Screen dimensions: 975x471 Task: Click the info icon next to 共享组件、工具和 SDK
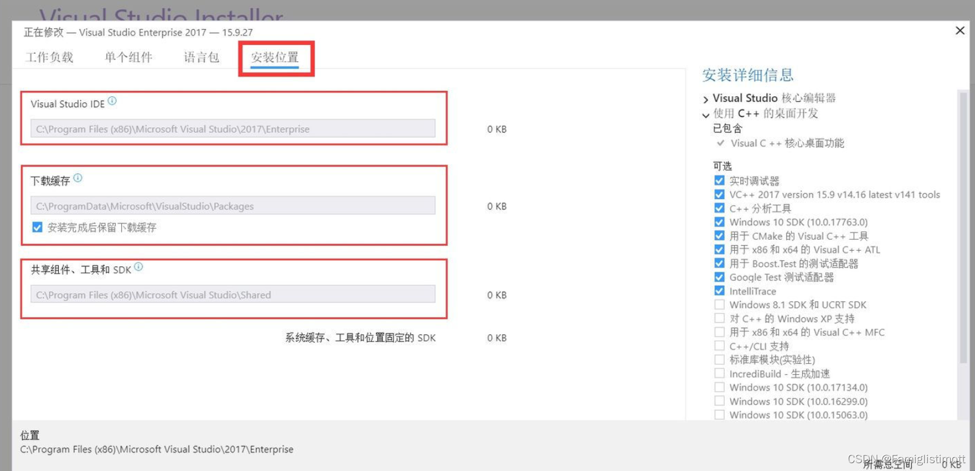138,266
